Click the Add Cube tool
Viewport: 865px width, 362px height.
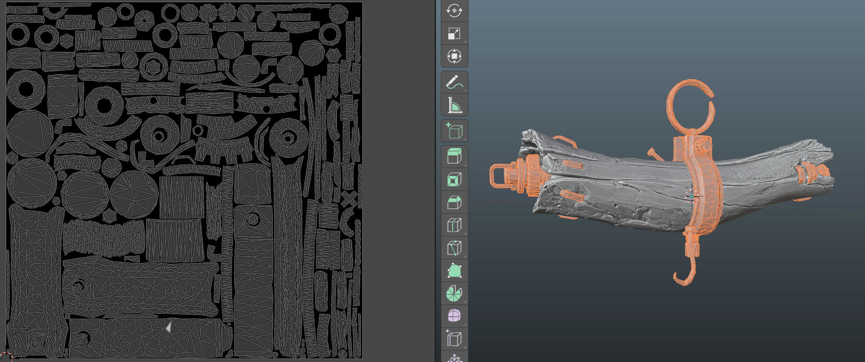coord(454,131)
